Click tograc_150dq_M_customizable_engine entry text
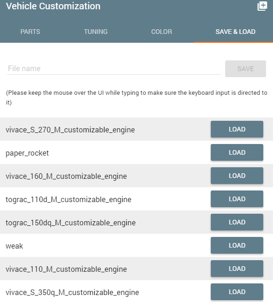 (x=71, y=223)
